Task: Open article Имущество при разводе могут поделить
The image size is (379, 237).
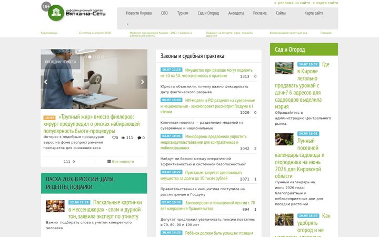Action: [x=206, y=73]
